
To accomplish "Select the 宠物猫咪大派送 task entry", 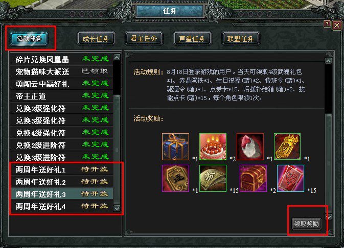I will tap(62, 71).
